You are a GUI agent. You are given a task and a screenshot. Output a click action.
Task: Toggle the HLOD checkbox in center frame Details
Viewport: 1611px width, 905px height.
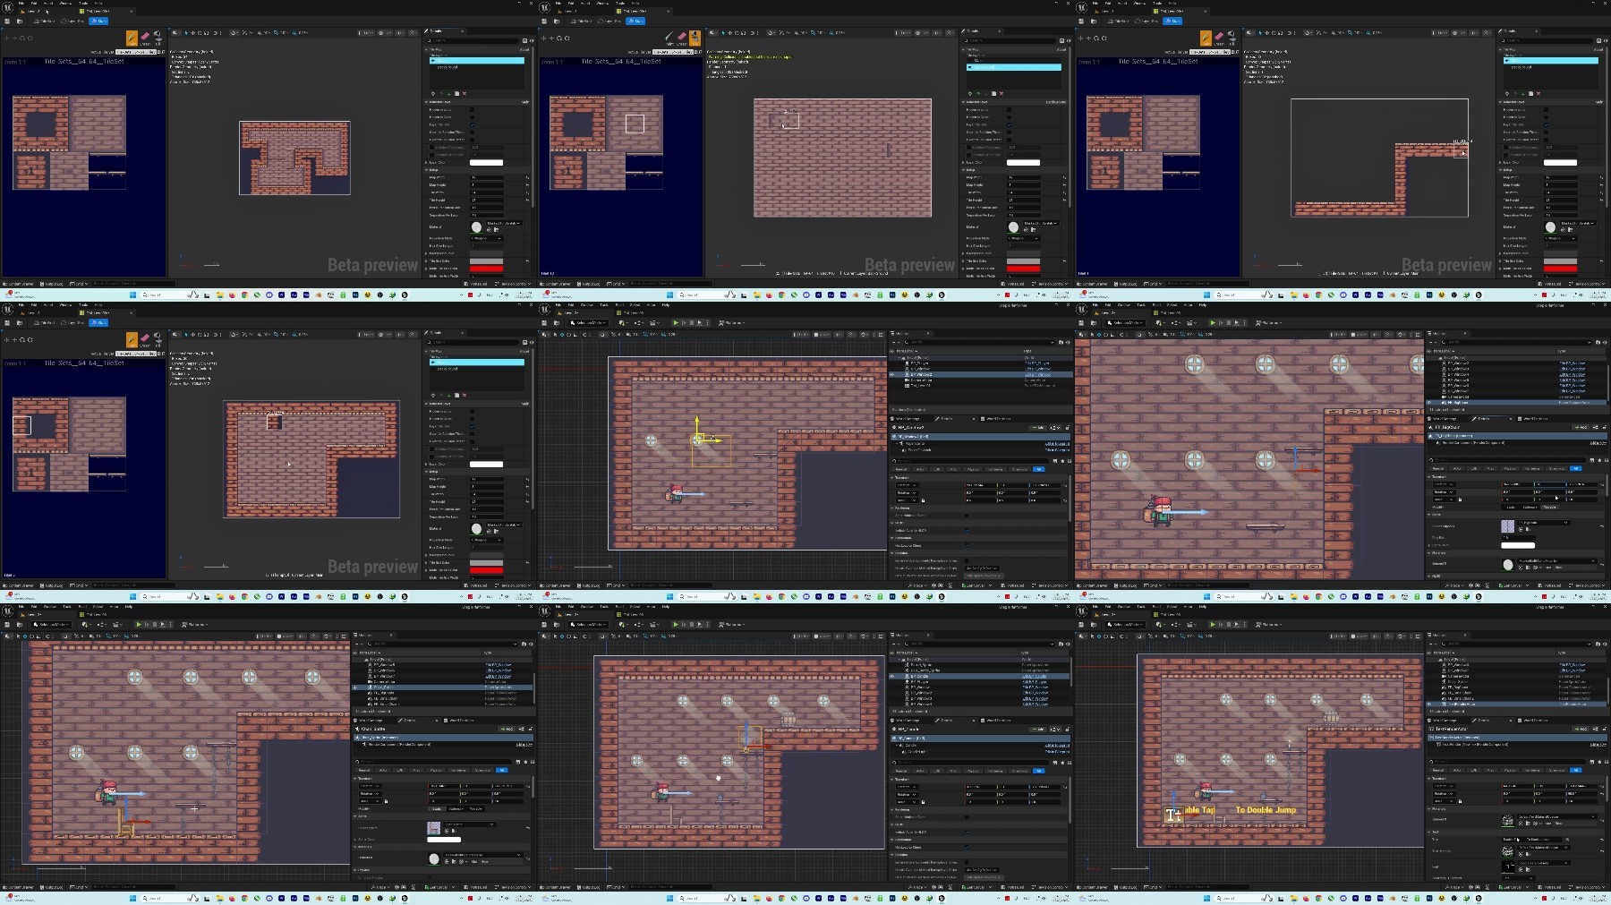tap(967, 530)
